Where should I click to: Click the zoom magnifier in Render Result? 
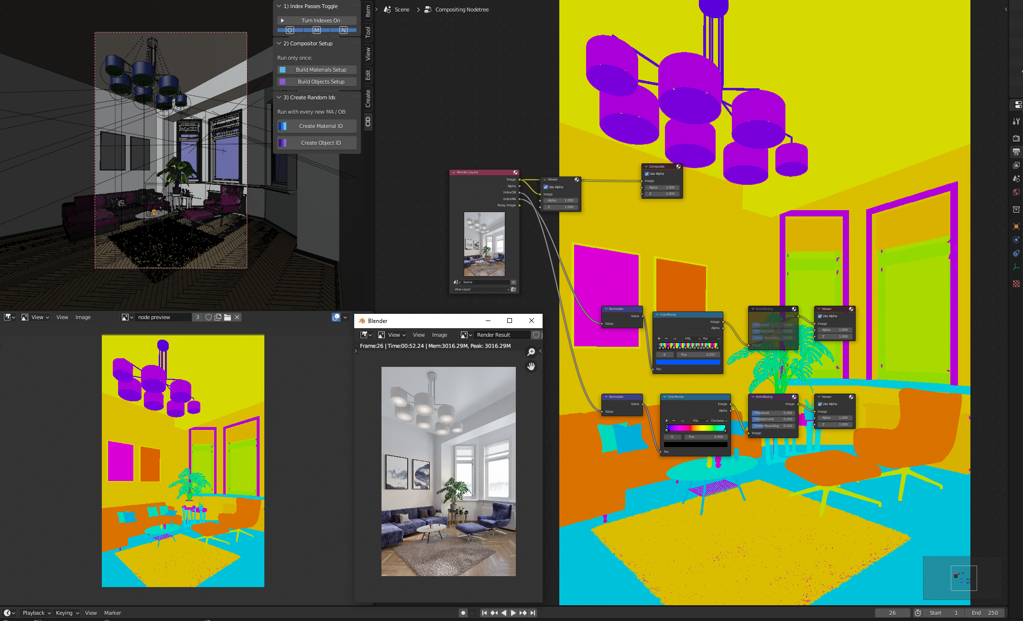click(x=531, y=352)
